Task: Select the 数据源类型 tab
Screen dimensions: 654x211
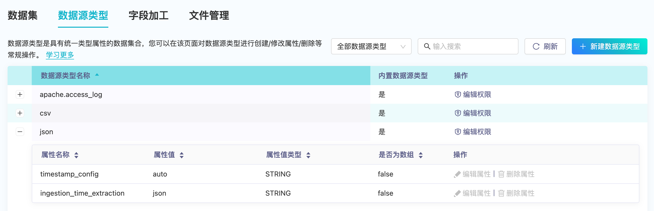Action: pyautogui.click(x=83, y=15)
